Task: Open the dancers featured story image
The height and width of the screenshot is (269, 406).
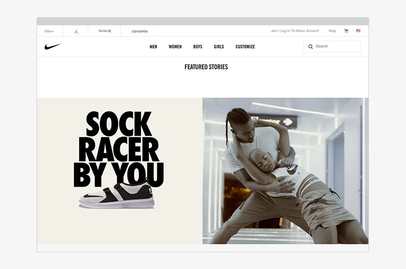Action: point(285,171)
